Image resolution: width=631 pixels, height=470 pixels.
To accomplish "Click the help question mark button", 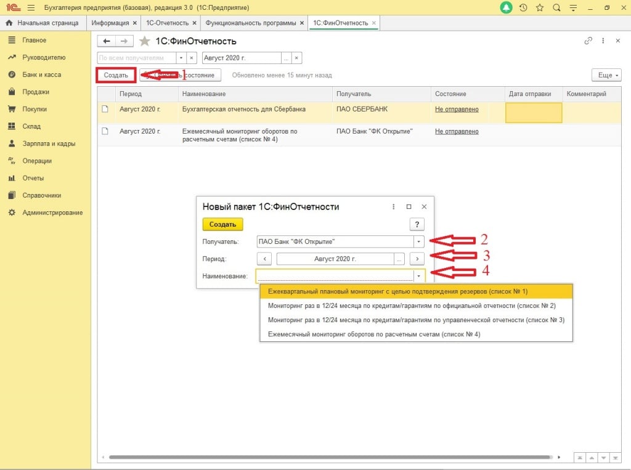I will 417,224.
